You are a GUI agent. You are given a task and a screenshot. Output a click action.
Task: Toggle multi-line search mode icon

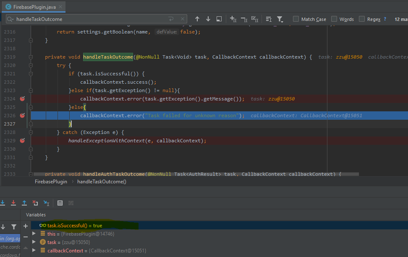(x=269, y=19)
